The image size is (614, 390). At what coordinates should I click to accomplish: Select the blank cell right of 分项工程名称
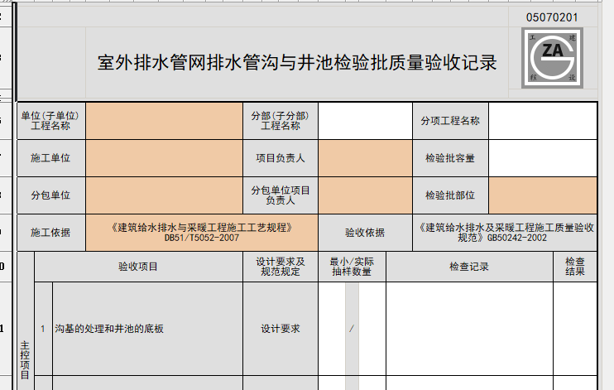coord(542,121)
